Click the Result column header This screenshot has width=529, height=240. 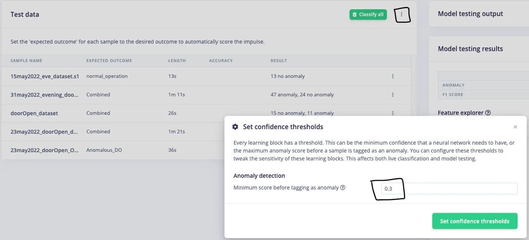click(279, 61)
